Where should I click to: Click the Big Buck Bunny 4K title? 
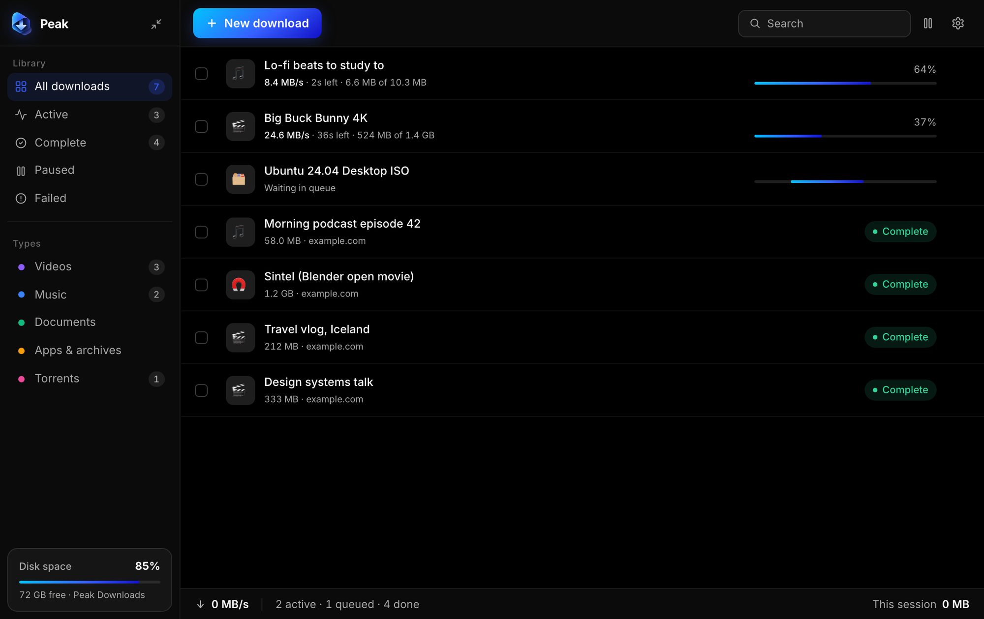(316, 118)
